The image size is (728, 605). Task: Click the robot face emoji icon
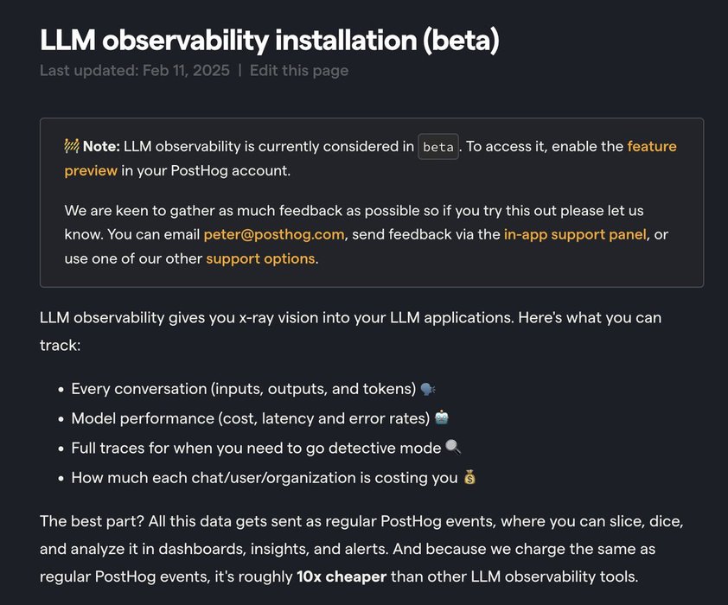pos(442,418)
